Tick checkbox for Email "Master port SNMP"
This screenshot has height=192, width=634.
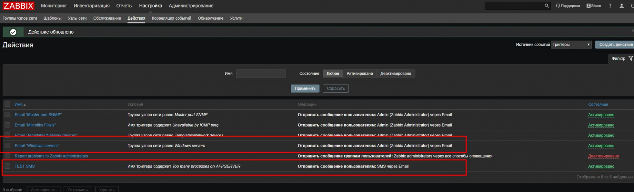tap(7, 115)
